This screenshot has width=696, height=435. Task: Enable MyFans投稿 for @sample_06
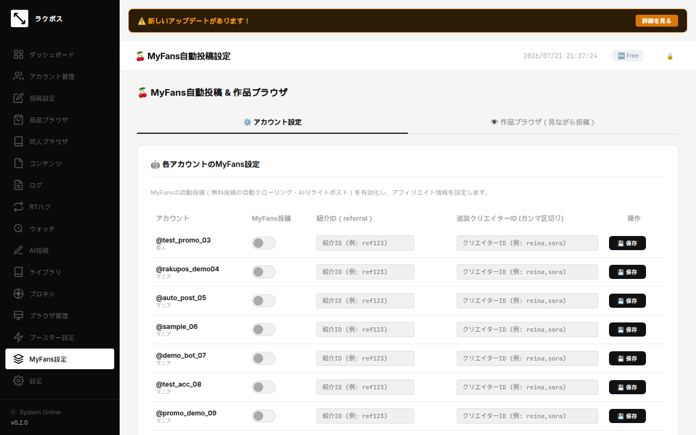click(x=264, y=330)
